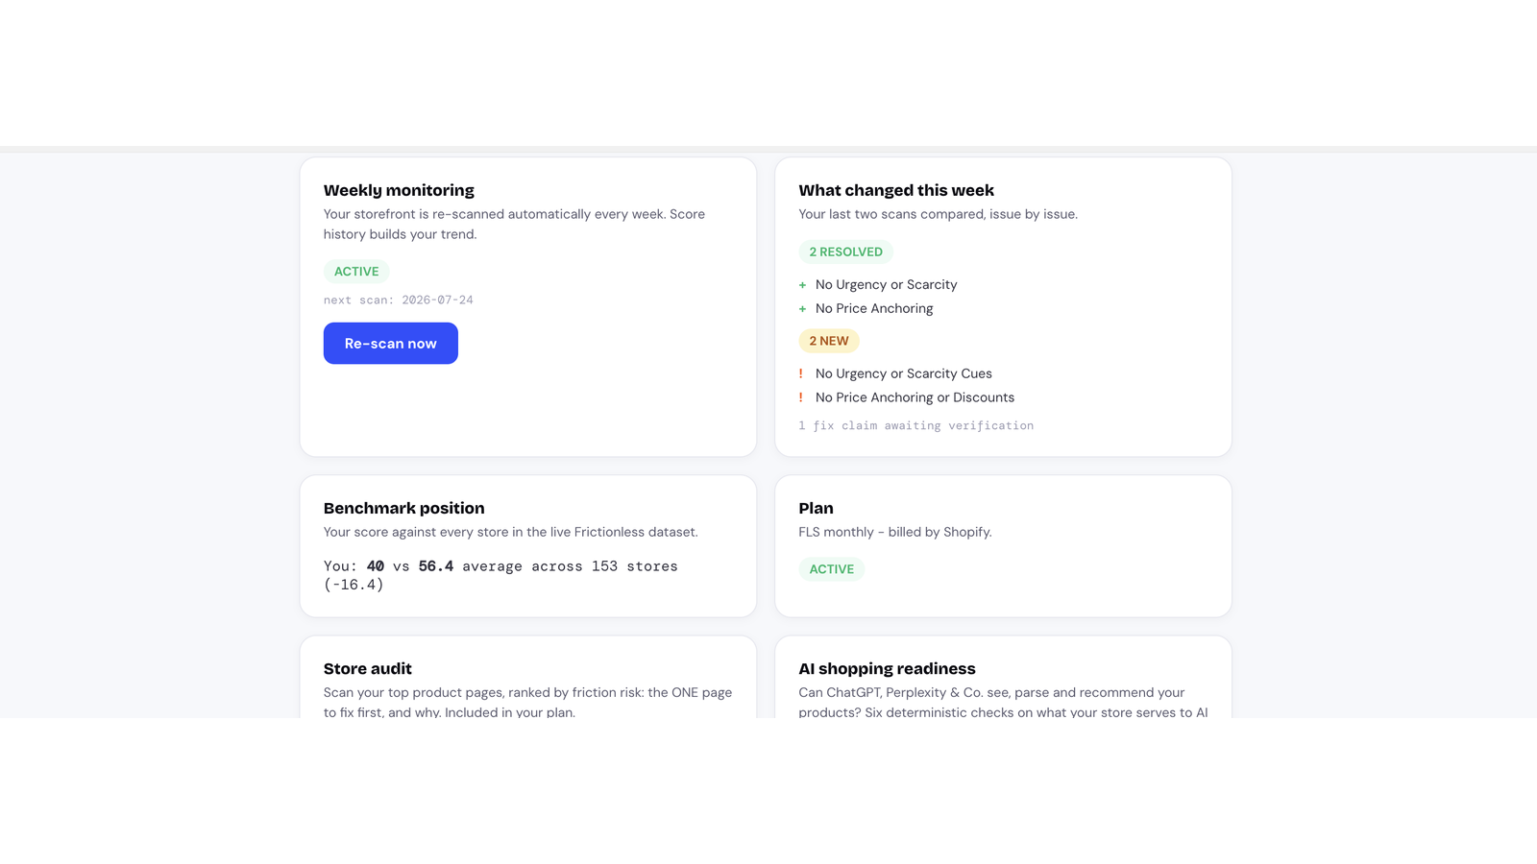Click exclamation icon beside No Urgency or Scarcity Cues
The height and width of the screenshot is (864, 1537).
pos(801,373)
